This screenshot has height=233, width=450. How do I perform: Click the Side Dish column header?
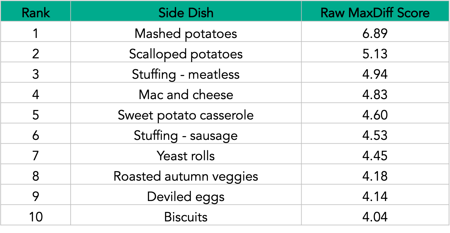(x=186, y=13)
